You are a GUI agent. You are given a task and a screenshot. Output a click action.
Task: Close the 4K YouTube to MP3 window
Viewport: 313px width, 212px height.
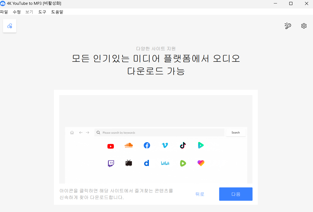[306, 3]
